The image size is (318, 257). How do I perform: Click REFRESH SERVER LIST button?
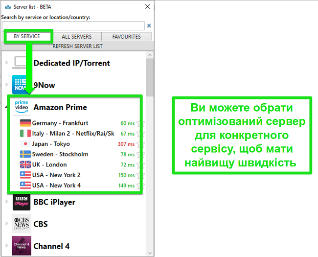[x=77, y=47]
